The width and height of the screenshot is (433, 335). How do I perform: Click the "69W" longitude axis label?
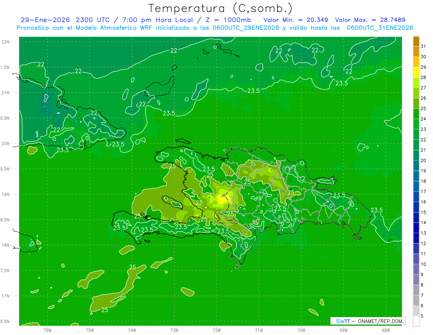pos(344,330)
